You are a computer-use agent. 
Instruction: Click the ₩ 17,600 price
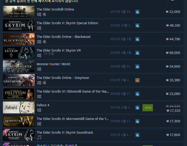click(173, 135)
